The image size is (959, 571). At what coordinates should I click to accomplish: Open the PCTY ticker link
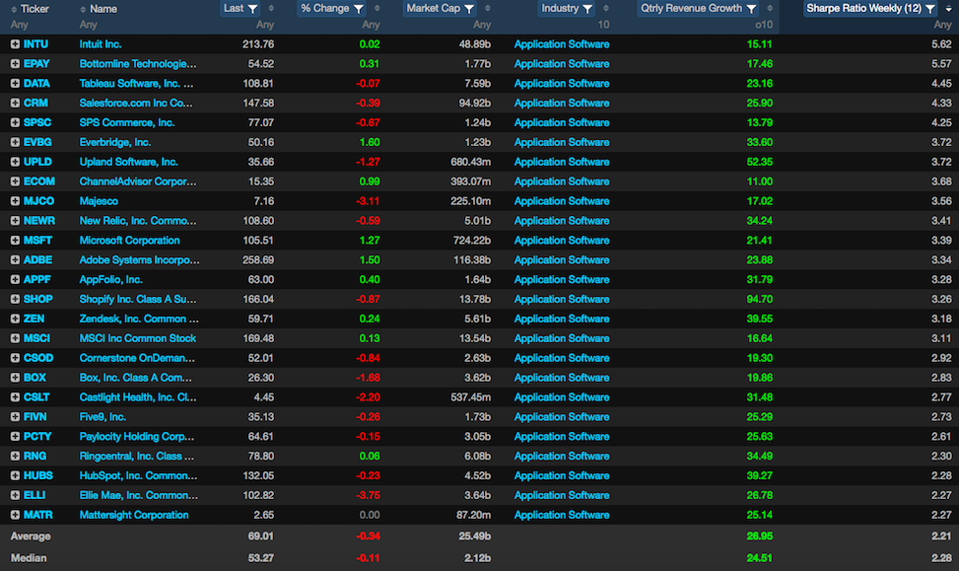37,436
